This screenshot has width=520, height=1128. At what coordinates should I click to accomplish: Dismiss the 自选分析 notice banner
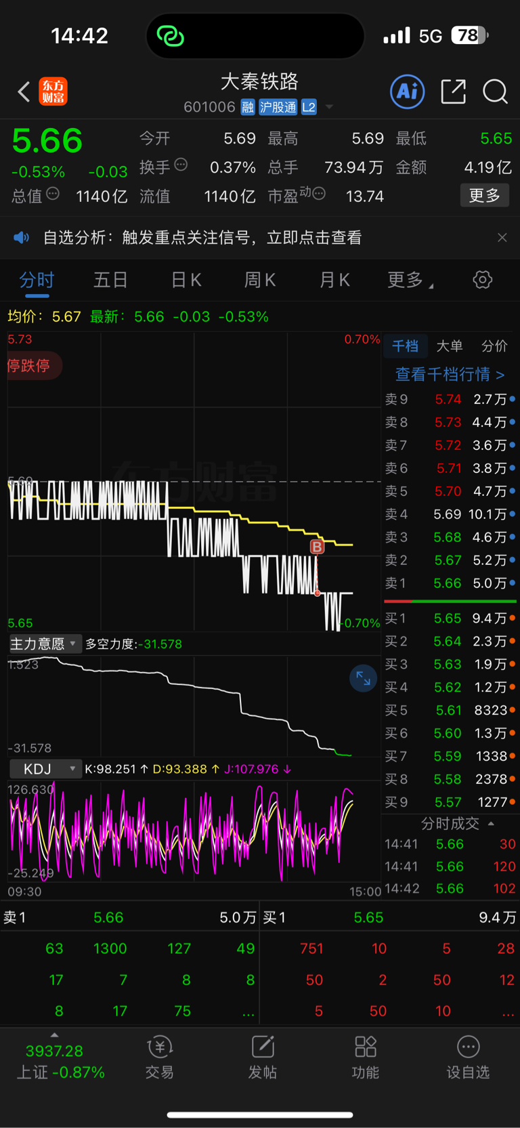pos(502,237)
